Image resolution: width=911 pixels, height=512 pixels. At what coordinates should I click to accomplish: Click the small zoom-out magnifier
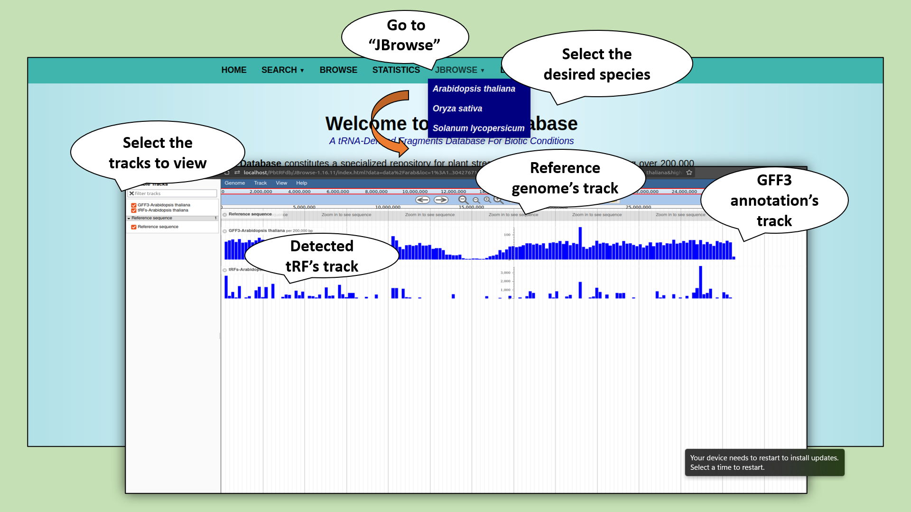click(476, 201)
